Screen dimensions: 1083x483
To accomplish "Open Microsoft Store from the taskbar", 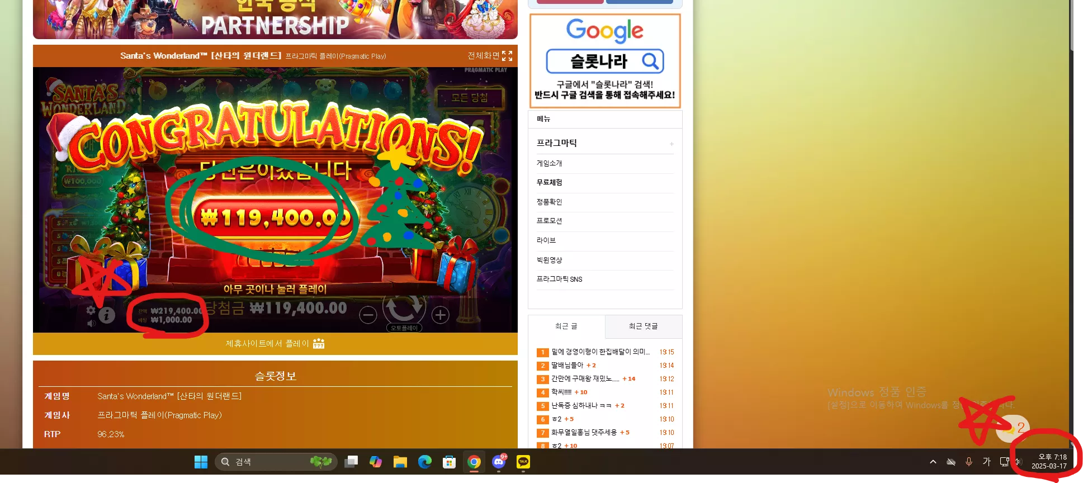I will click(450, 462).
